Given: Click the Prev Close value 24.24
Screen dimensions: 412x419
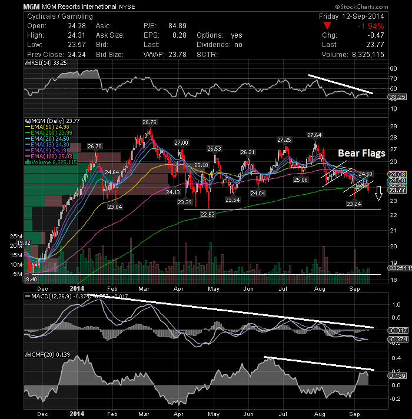Looking at the screenshot, I should coord(77,55).
